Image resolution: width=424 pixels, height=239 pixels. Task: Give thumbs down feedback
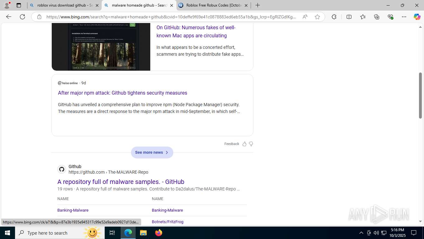(251, 144)
